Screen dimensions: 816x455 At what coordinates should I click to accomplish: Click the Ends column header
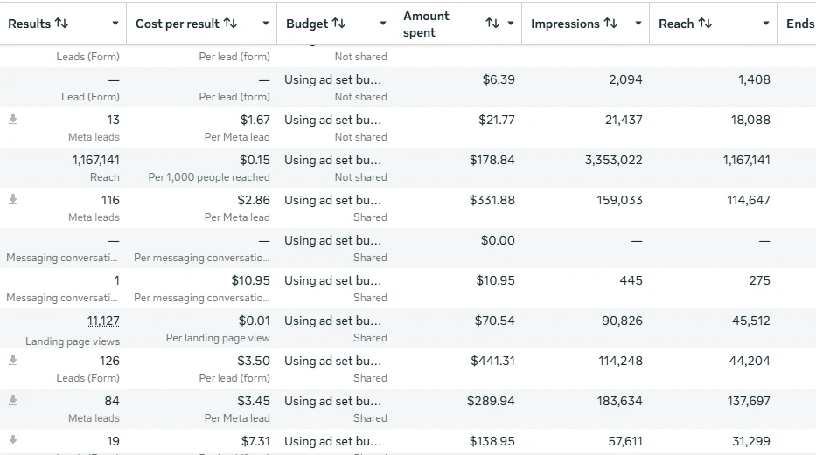[x=800, y=24]
